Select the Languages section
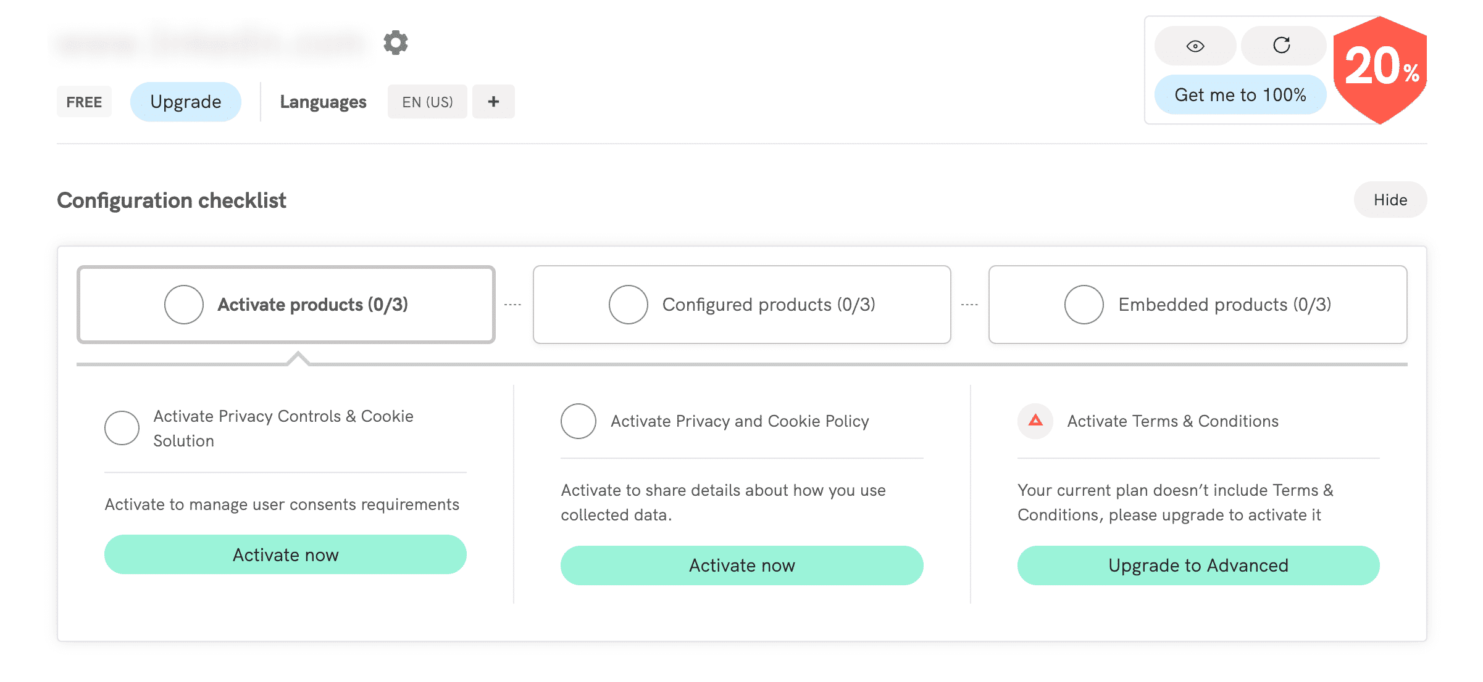 tap(323, 101)
